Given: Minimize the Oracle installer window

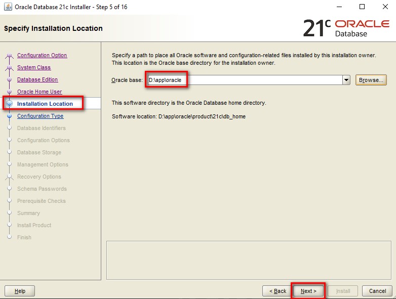Looking at the screenshot, I should pos(339,7).
